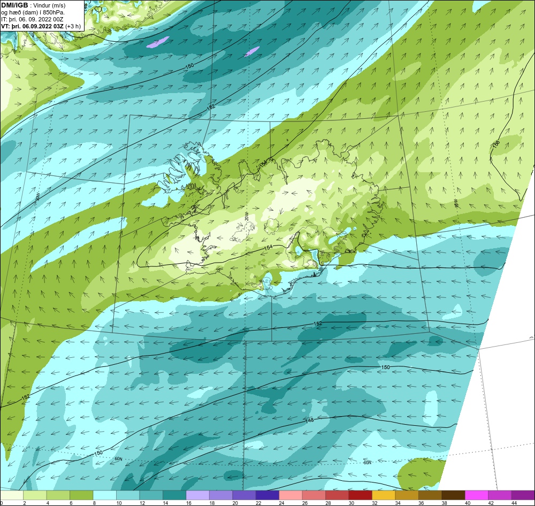Click the dark indigo 22–24 m/s legend swatch

[x=267, y=495]
